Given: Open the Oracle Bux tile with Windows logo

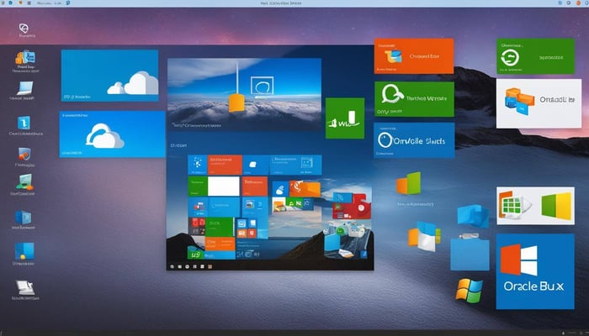Looking at the screenshot, I should [536, 270].
